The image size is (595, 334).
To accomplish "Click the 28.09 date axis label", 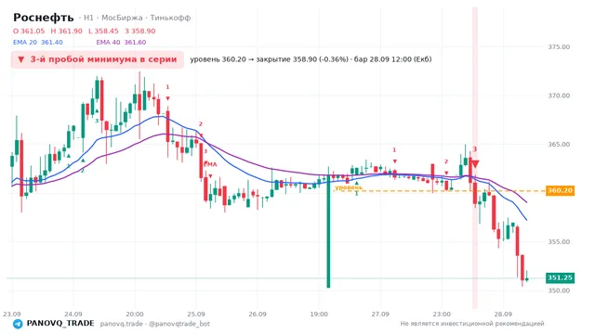I will point(503,314).
